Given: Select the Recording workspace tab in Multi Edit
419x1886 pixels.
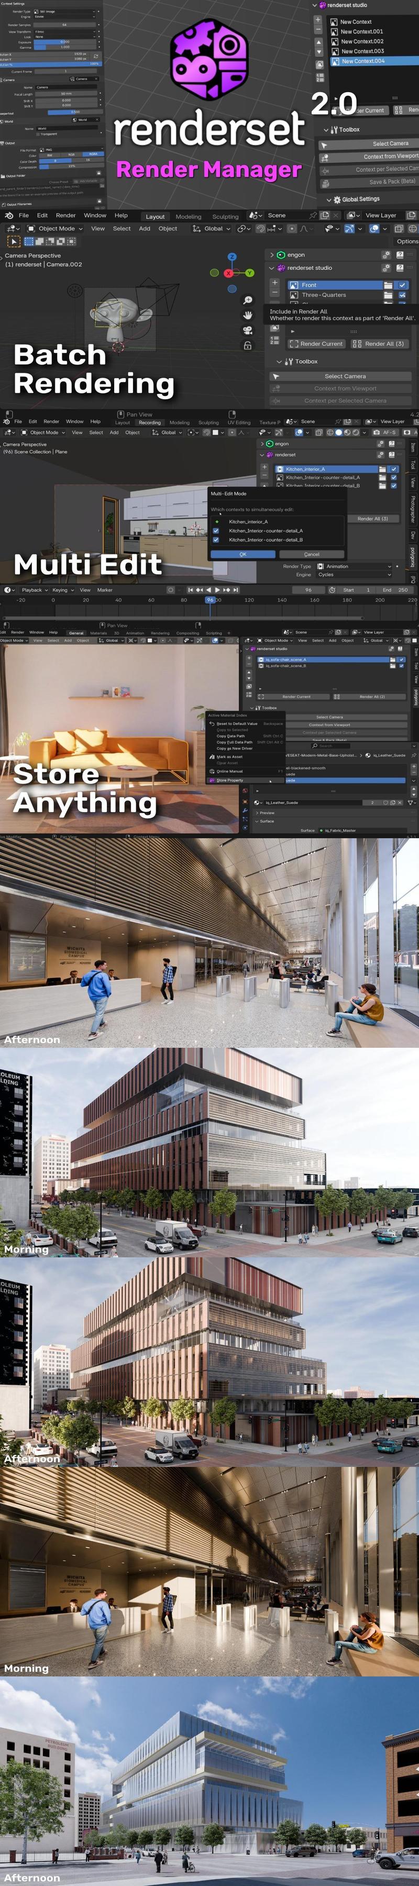Looking at the screenshot, I should pos(149,422).
